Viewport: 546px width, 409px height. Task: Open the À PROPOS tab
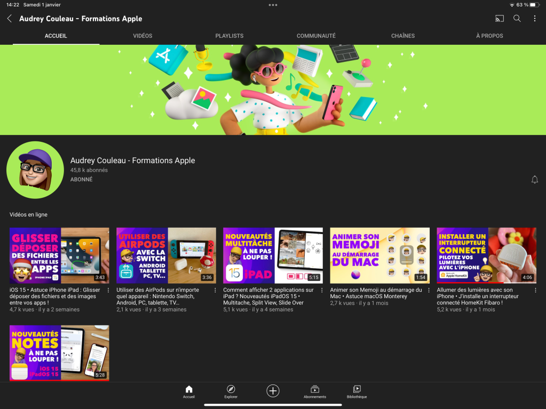(489, 36)
